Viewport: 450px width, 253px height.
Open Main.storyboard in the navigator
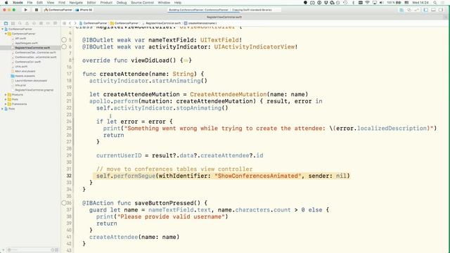tap(25, 71)
